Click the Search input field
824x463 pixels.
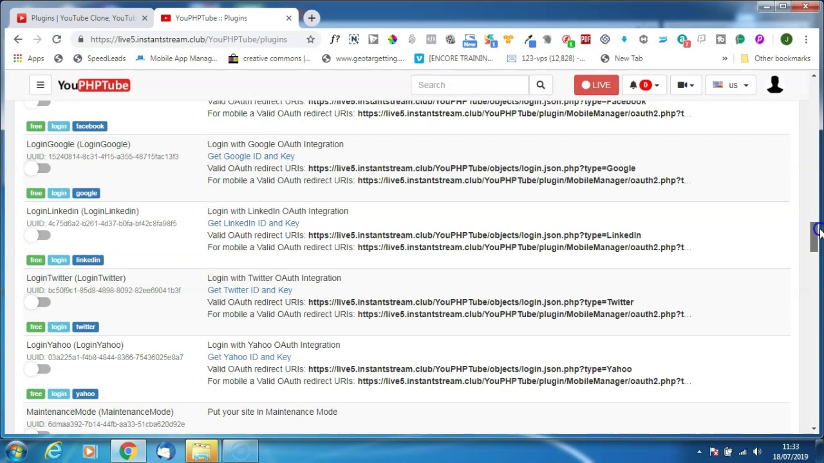[469, 85]
